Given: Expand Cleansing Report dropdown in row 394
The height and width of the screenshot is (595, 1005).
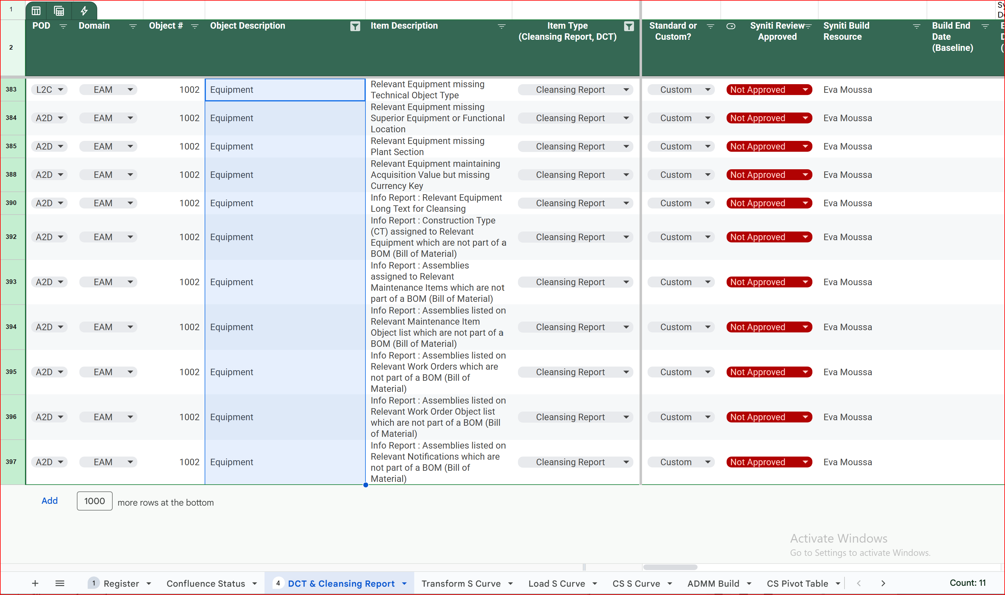Looking at the screenshot, I should click(626, 327).
